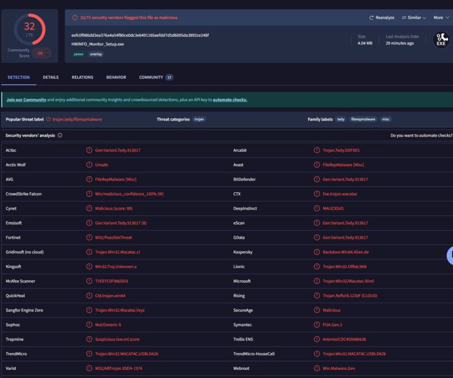Click the warning icon in the Kingsoft row

click(90, 266)
